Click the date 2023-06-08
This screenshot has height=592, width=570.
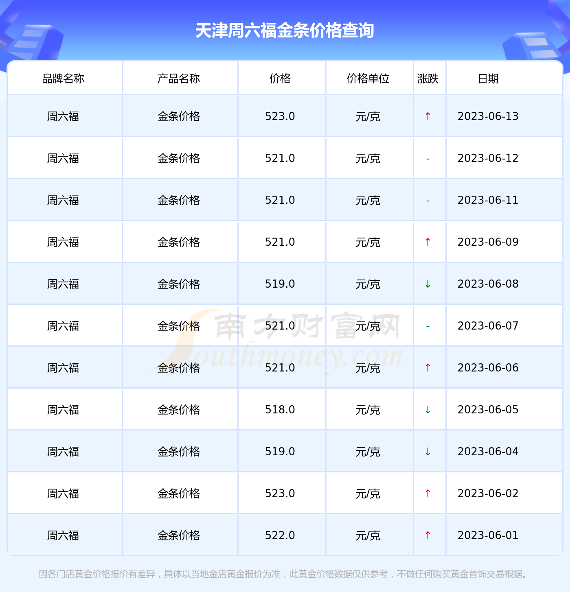pyautogui.click(x=488, y=284)
